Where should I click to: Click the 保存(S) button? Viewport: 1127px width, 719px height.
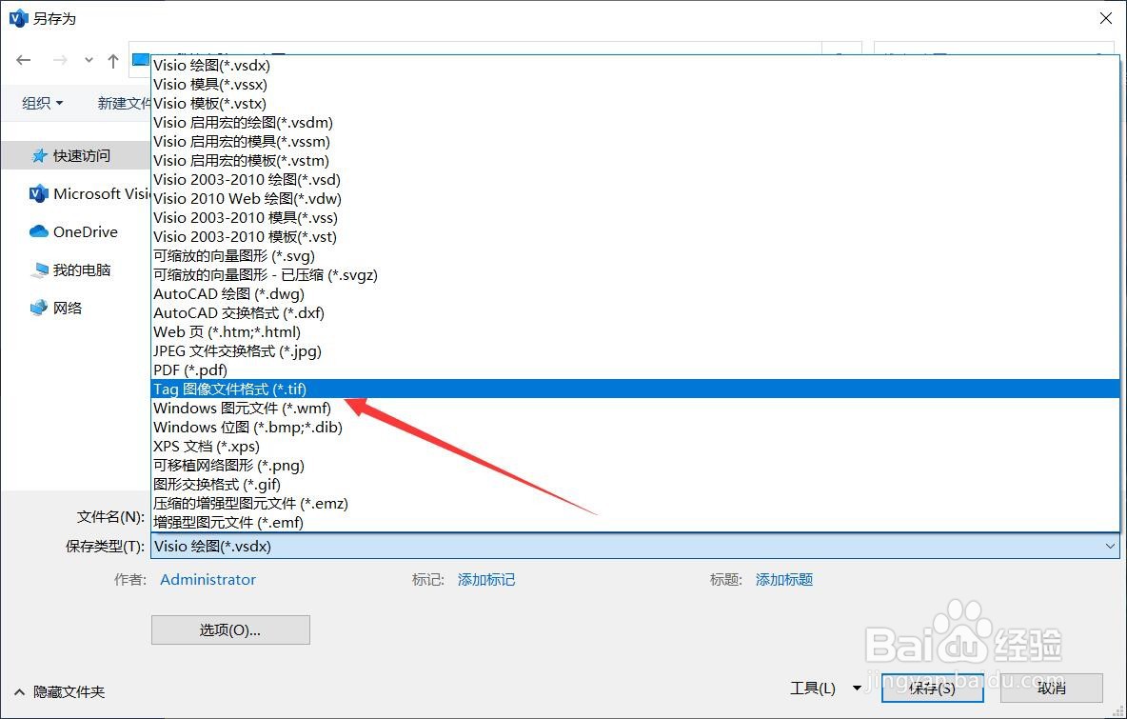coord(932,689)
